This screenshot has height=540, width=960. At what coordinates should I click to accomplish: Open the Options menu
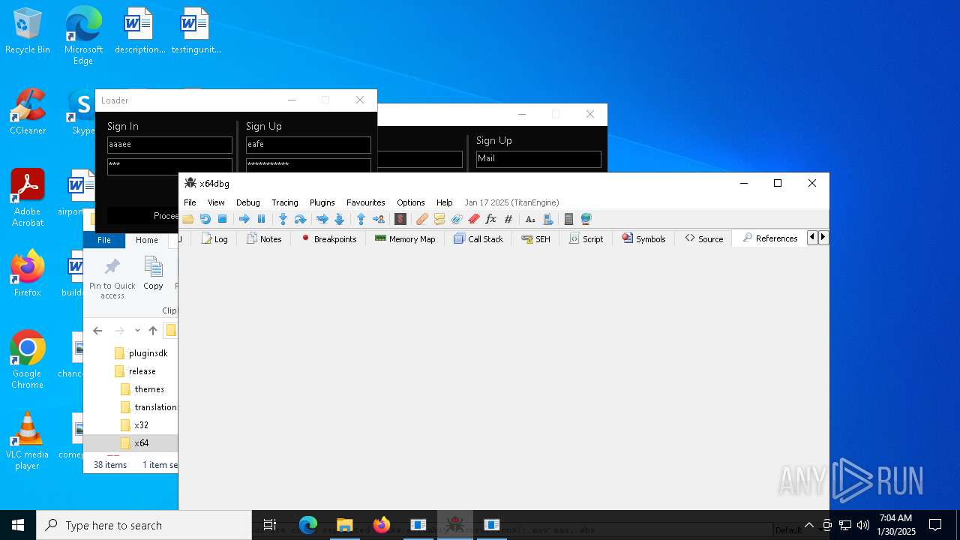(410, 202)
